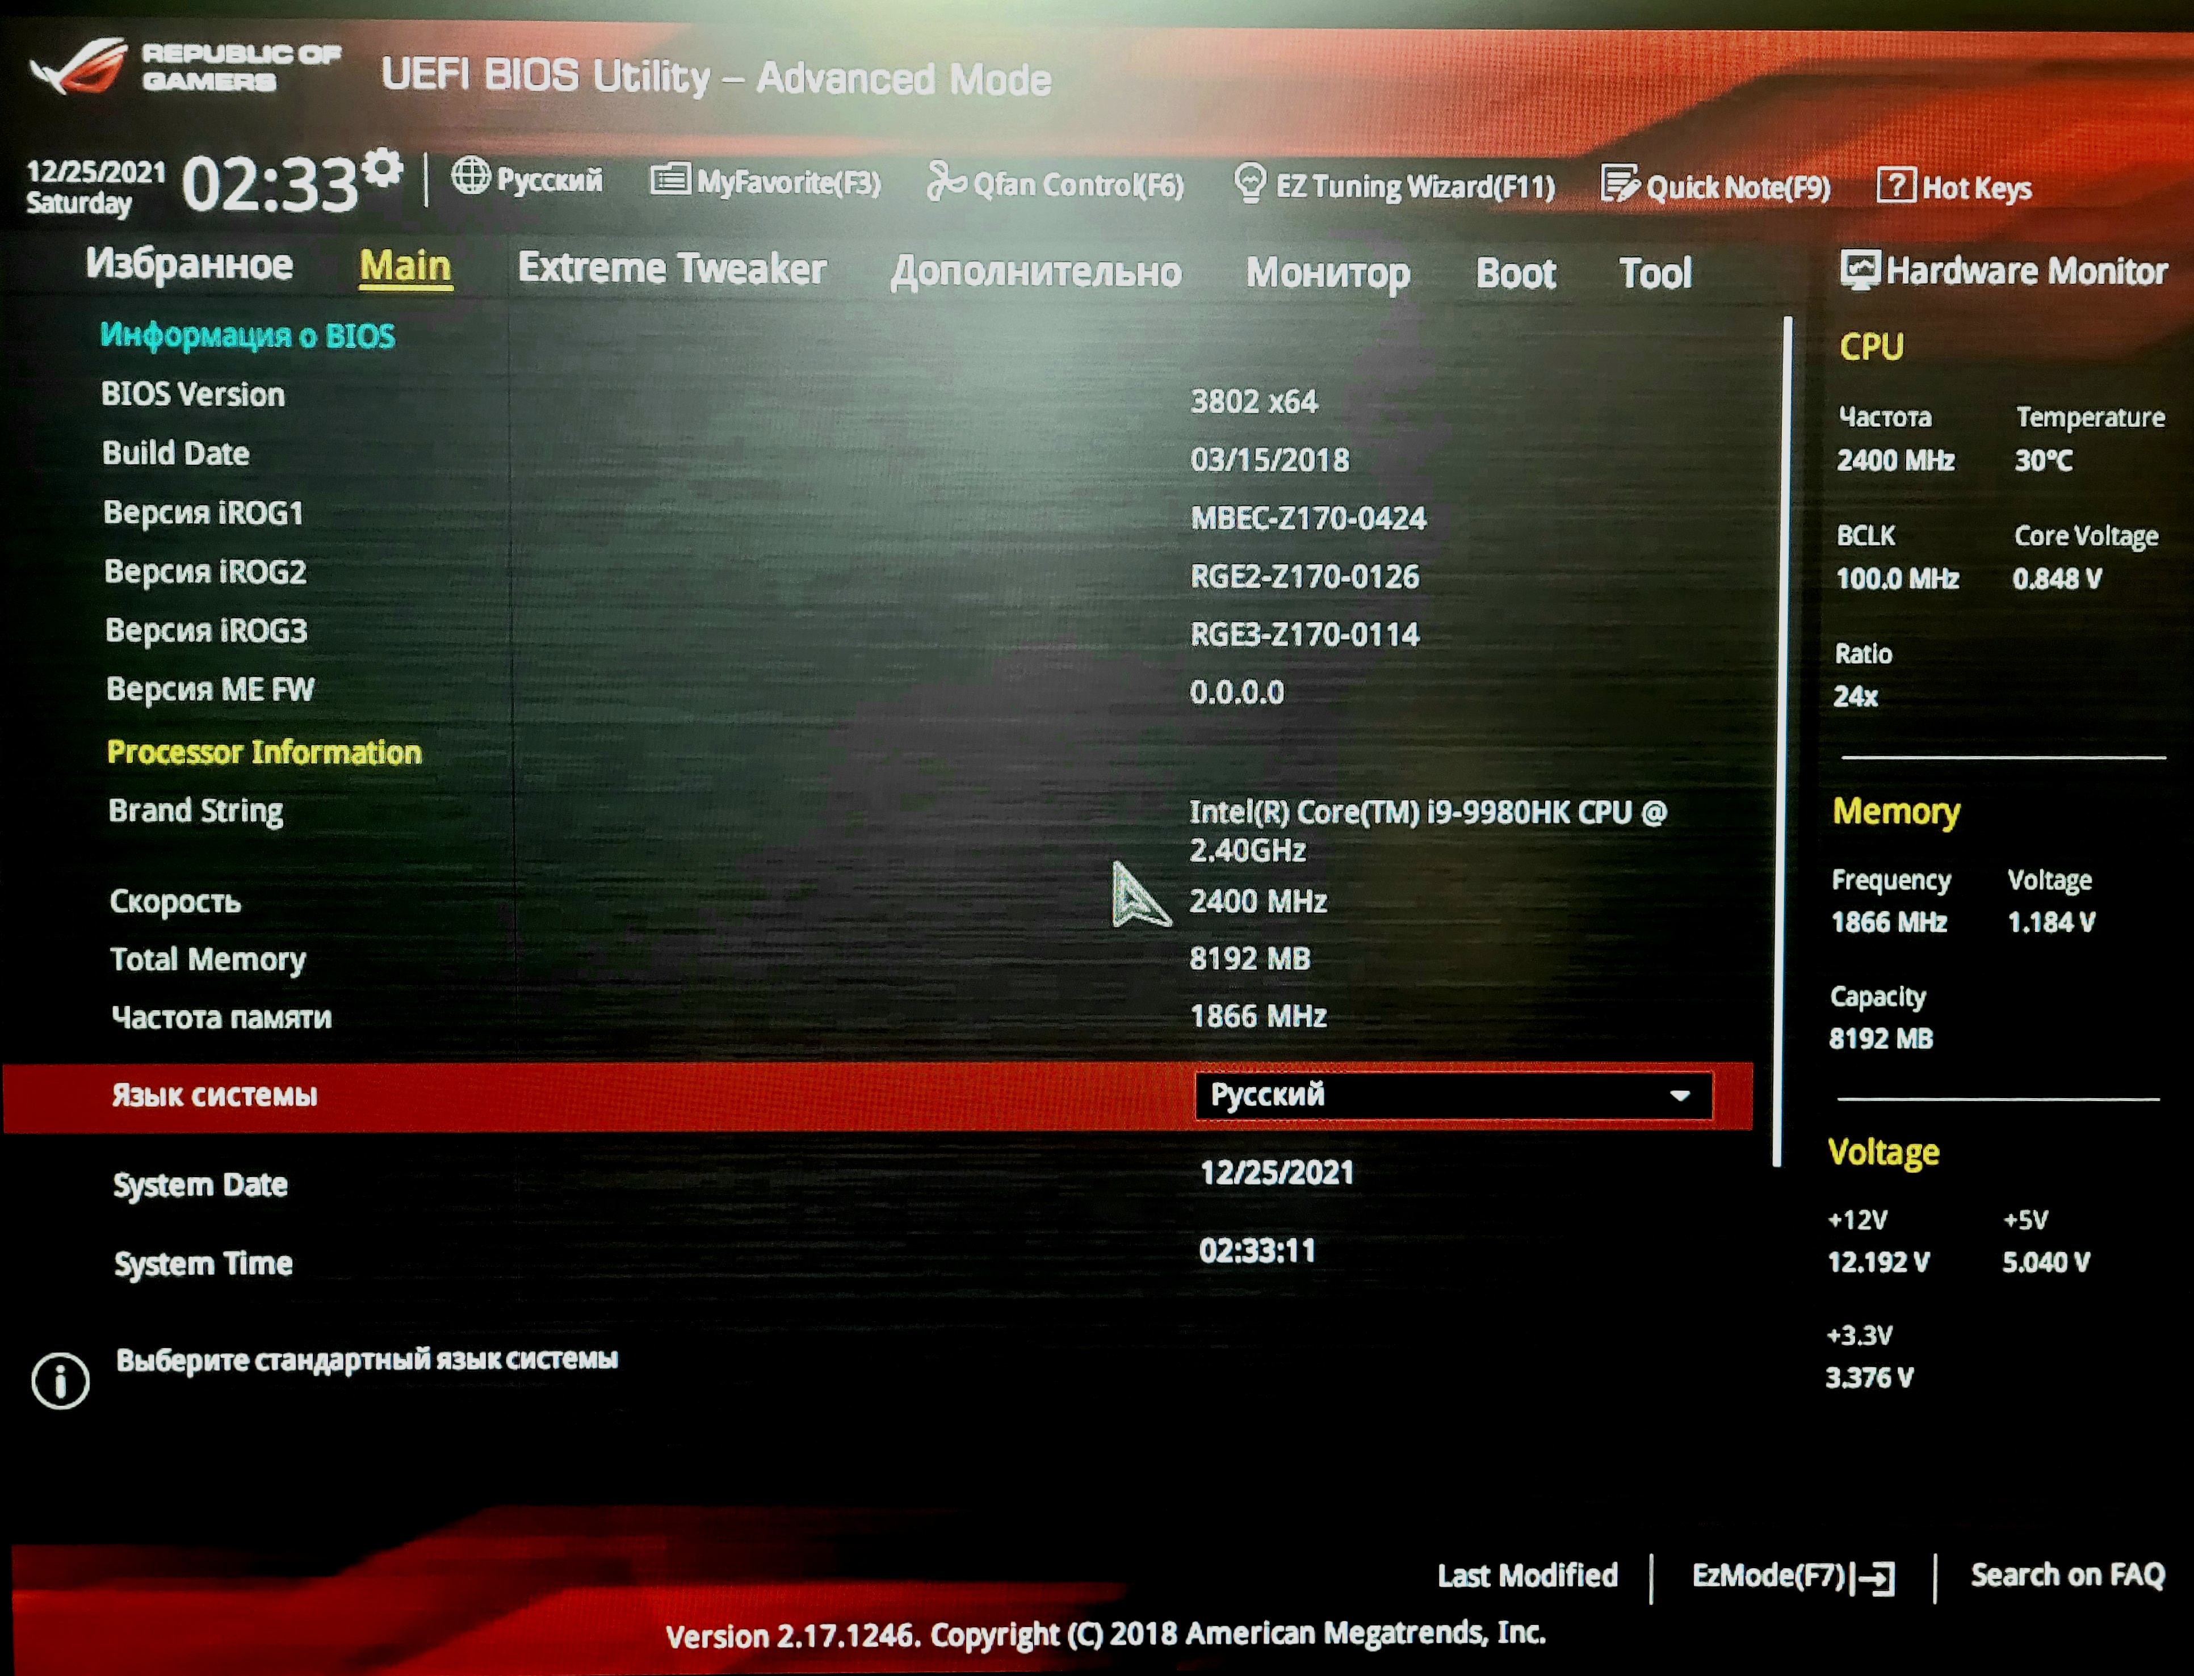Select the System Date value field
Screen dimensions: 2194x1676
(1276, 1172)
